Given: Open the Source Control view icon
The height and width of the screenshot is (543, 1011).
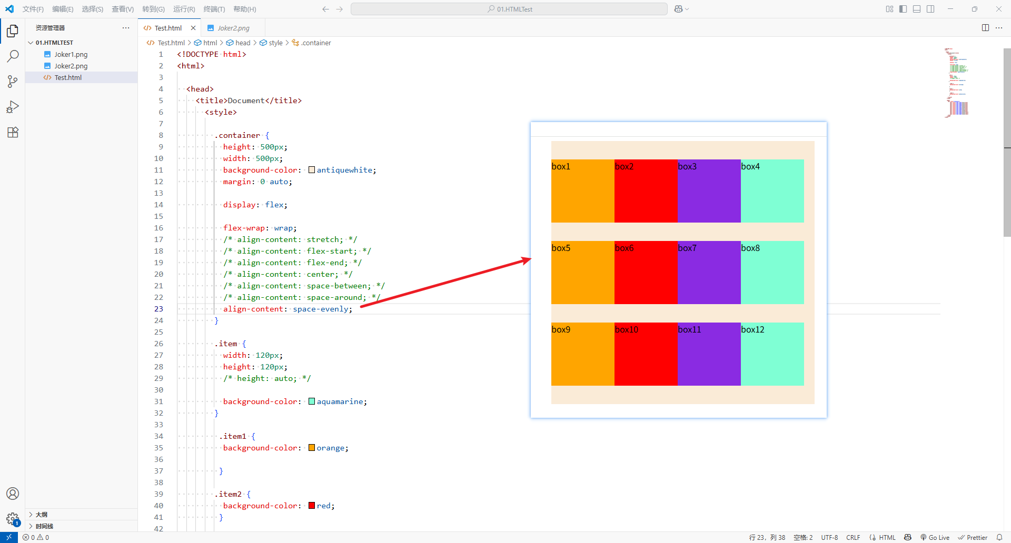Looking at the screenshot, I should click(x=13, y=82).
